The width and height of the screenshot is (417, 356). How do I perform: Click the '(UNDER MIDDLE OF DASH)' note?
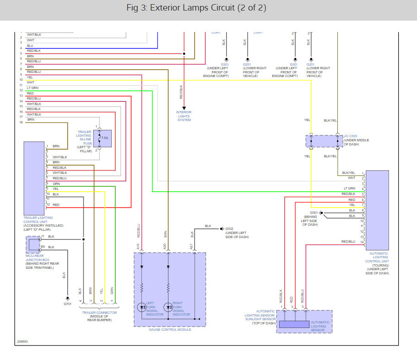(x=357, y=142)
